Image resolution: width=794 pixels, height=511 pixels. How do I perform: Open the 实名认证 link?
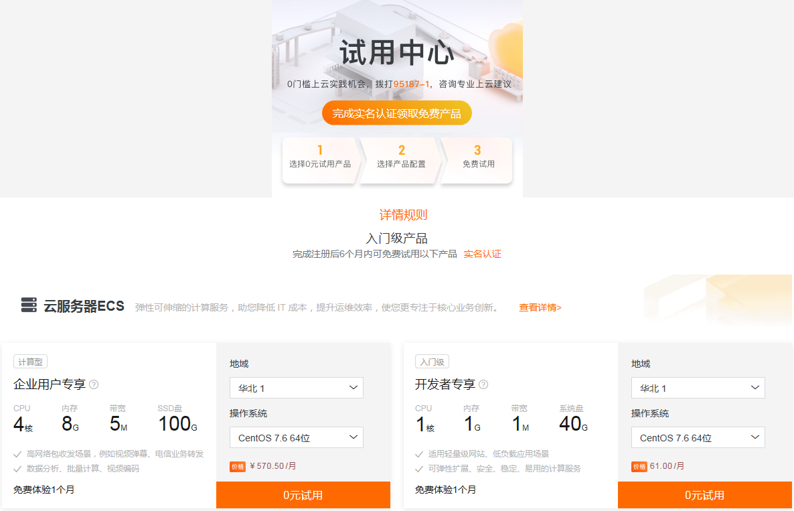tap(483, 254)
